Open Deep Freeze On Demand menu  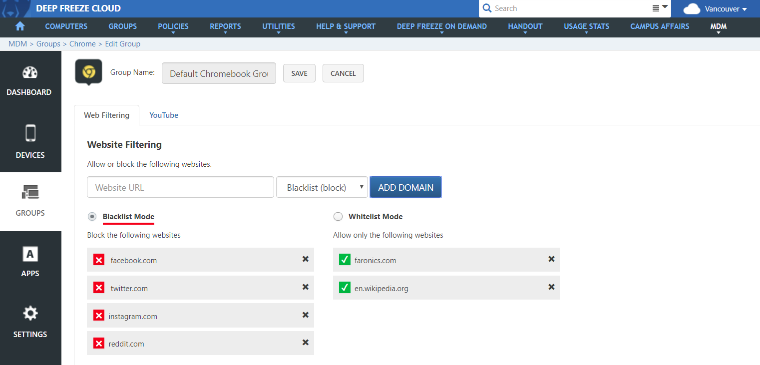click(x=442, y=26)
